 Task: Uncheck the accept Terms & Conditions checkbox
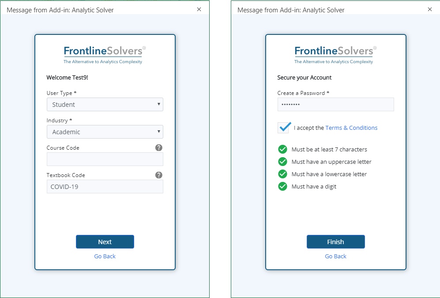pos(284,128)
